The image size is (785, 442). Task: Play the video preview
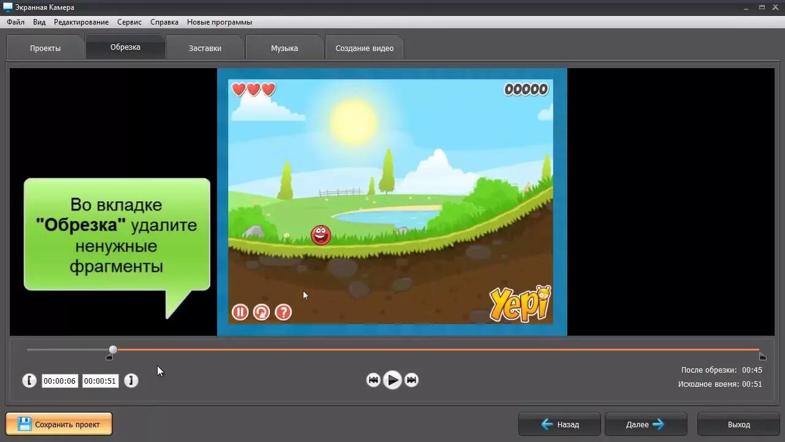pyautogui.click(x=392, y=380)
